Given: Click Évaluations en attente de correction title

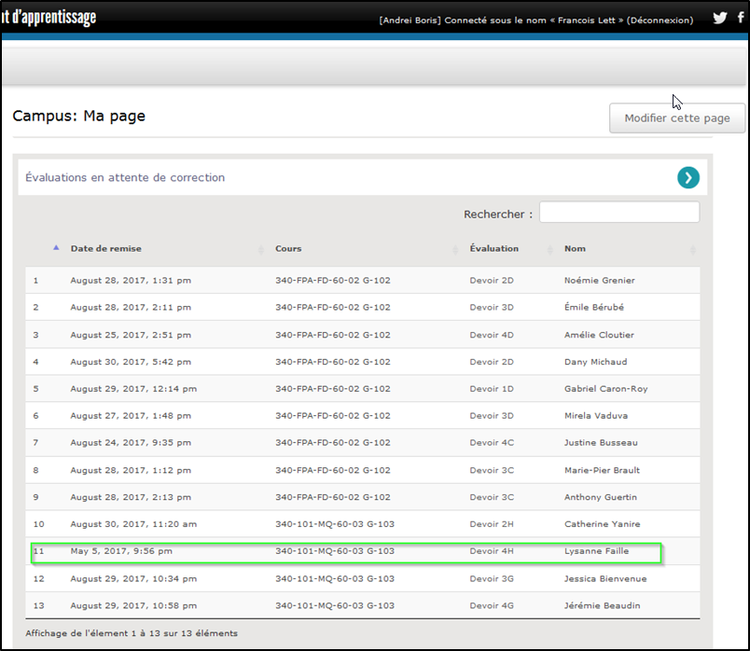Looking at the screenshot, I should [x=125, y=177].
